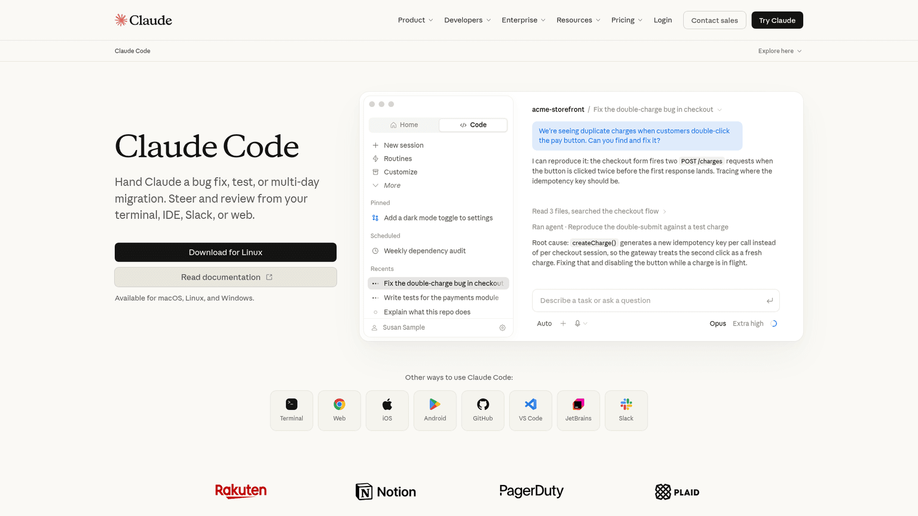Image resolution: width=918 pixels, height=516 pixels.
Task: Expand the Product menu
Action: pos(415,20)
